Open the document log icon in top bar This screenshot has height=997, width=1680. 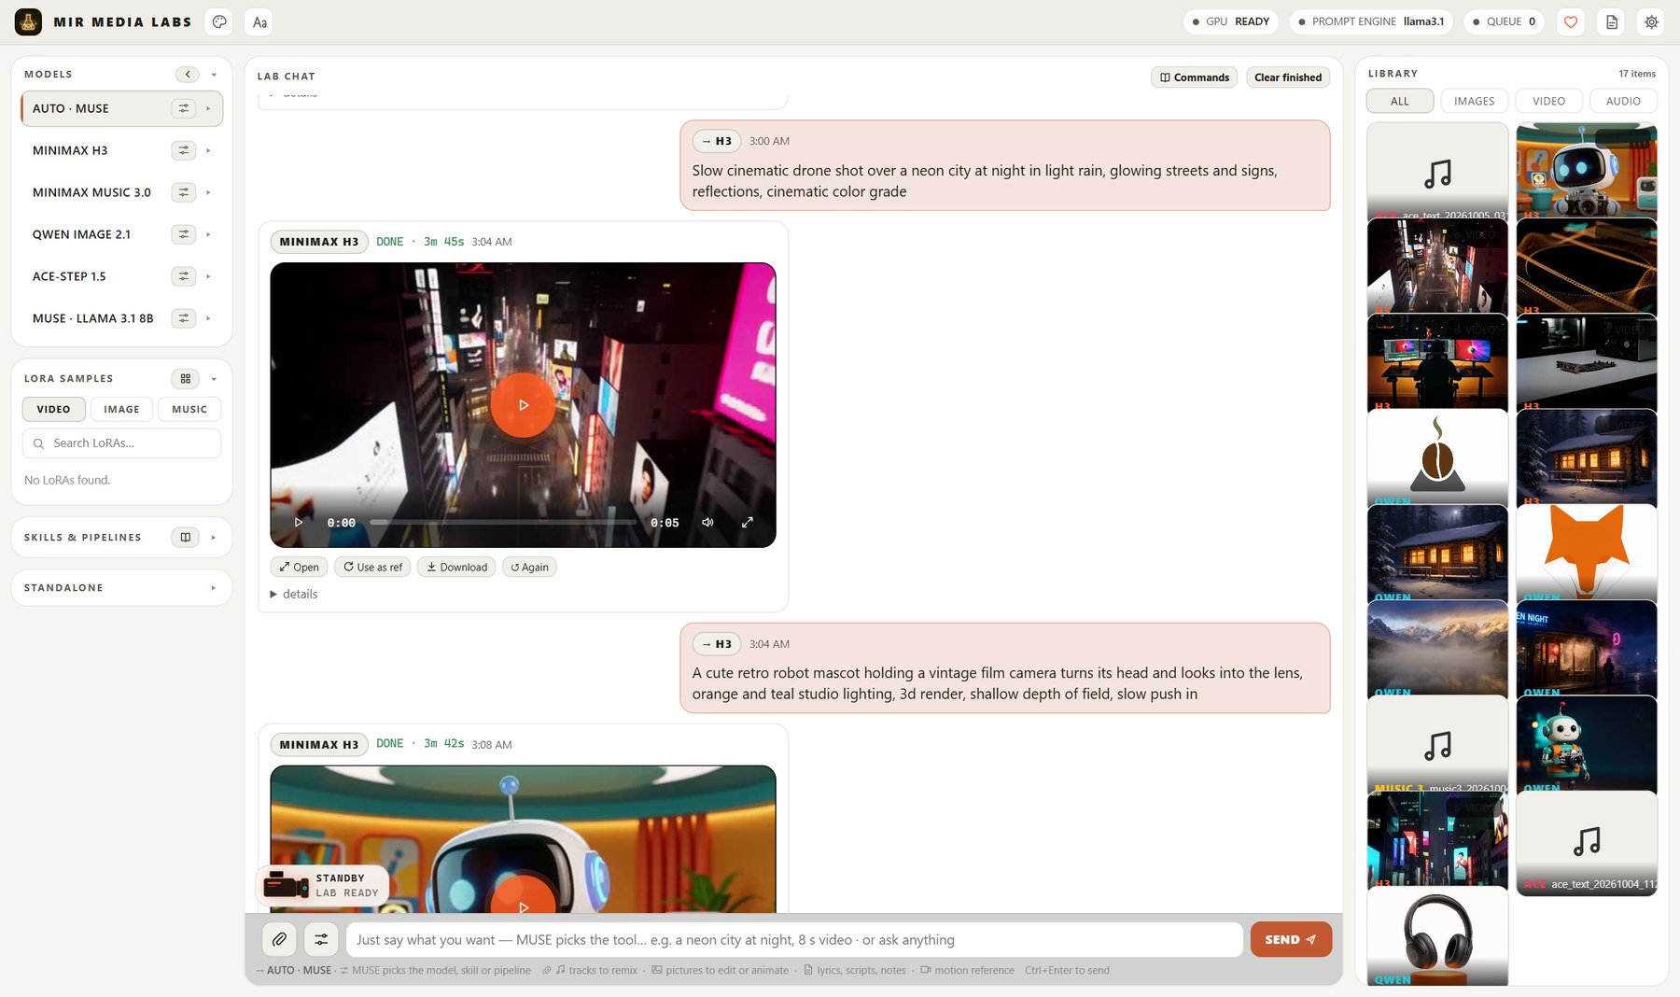click(x=1612, y=21)
